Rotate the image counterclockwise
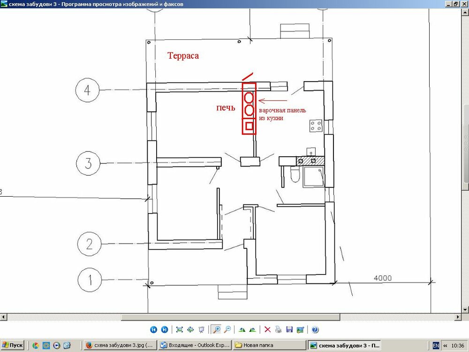Viewport: 469px width, 352px height. pos(253,329)
